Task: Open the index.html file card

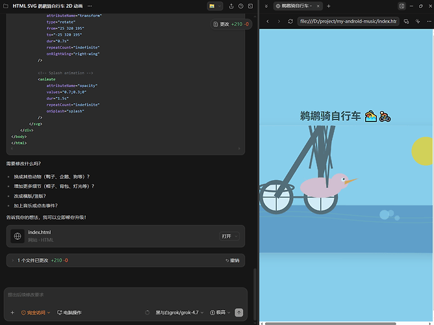Action: coord(125,236)
